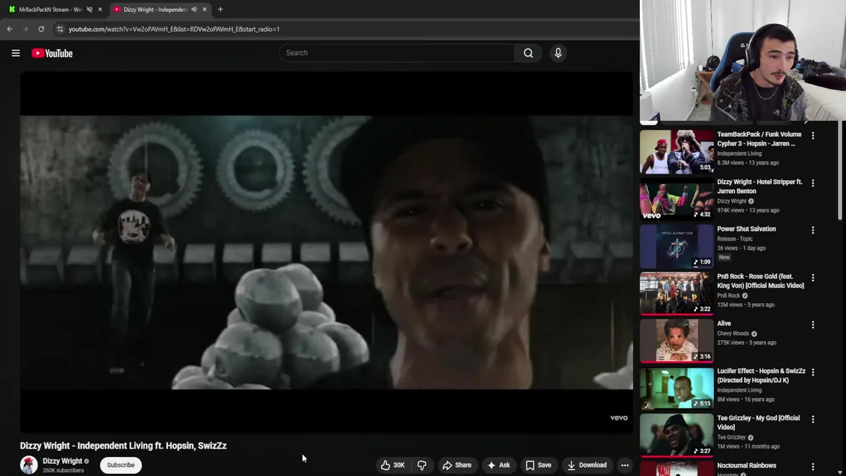Image resolution: width=846 pixels, height=476 pixels.
Task: Open options menu for Hotel Stripper video
Action: pyautogui.click(x=813, y=183)
